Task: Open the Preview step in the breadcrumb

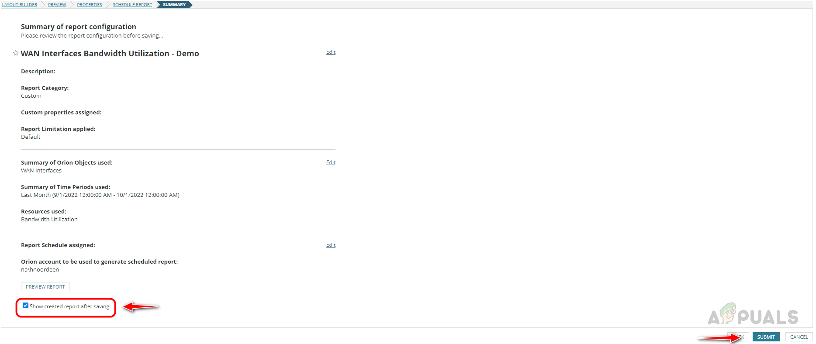Action: (57, 5)
